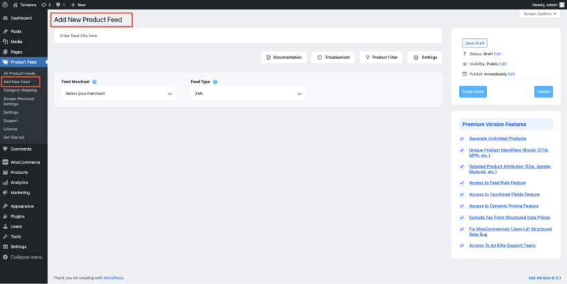The image size is (567, 284).
Task: Open Google Merchant Settings submenu
Action: coord(19,101)
